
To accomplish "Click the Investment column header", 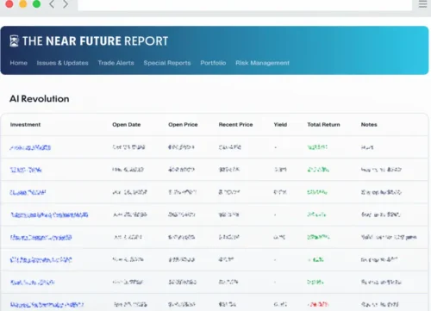I will (25, 125).
